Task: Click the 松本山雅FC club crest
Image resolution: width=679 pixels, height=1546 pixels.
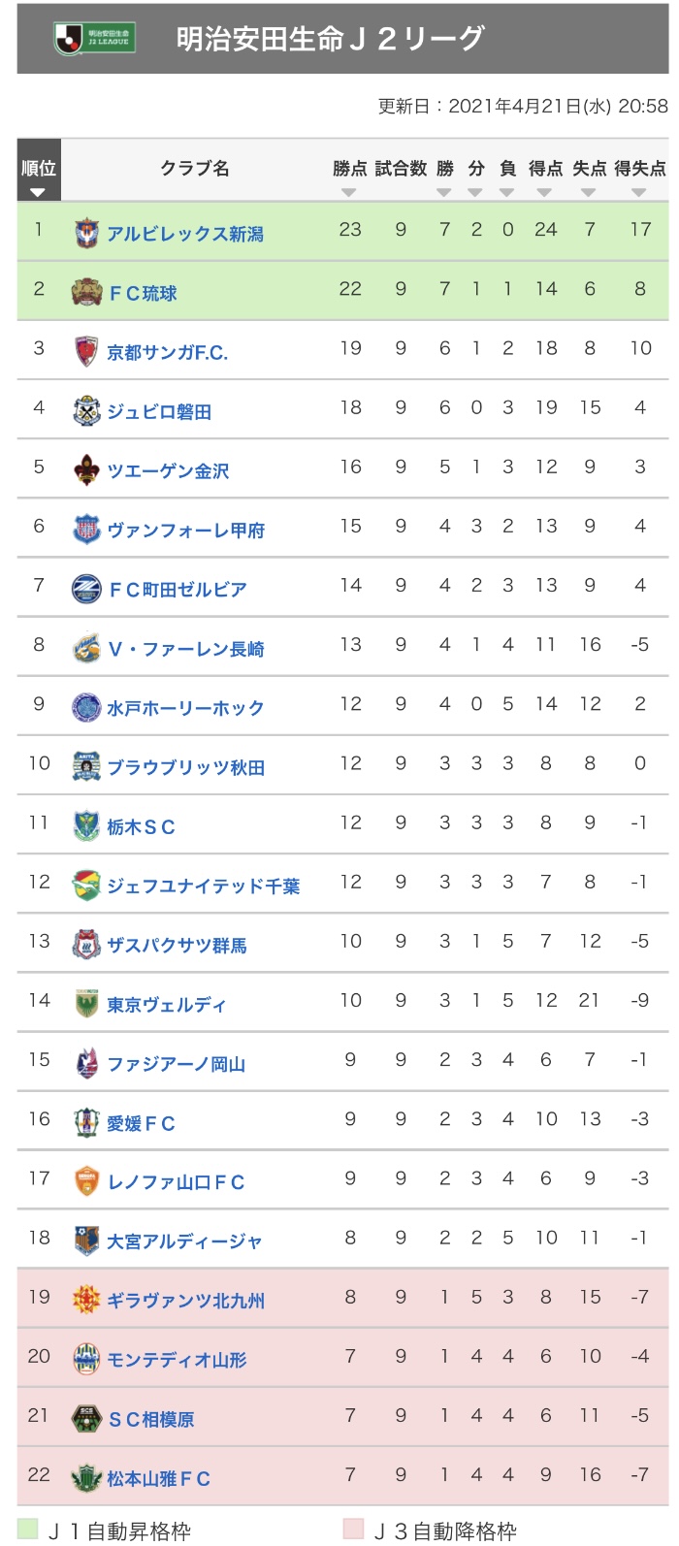Action: pos(87,1478)
